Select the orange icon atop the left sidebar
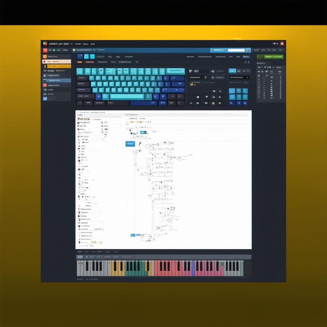This screenshot has height=327, width=327. pyautogui.click(x=45, y=57)
